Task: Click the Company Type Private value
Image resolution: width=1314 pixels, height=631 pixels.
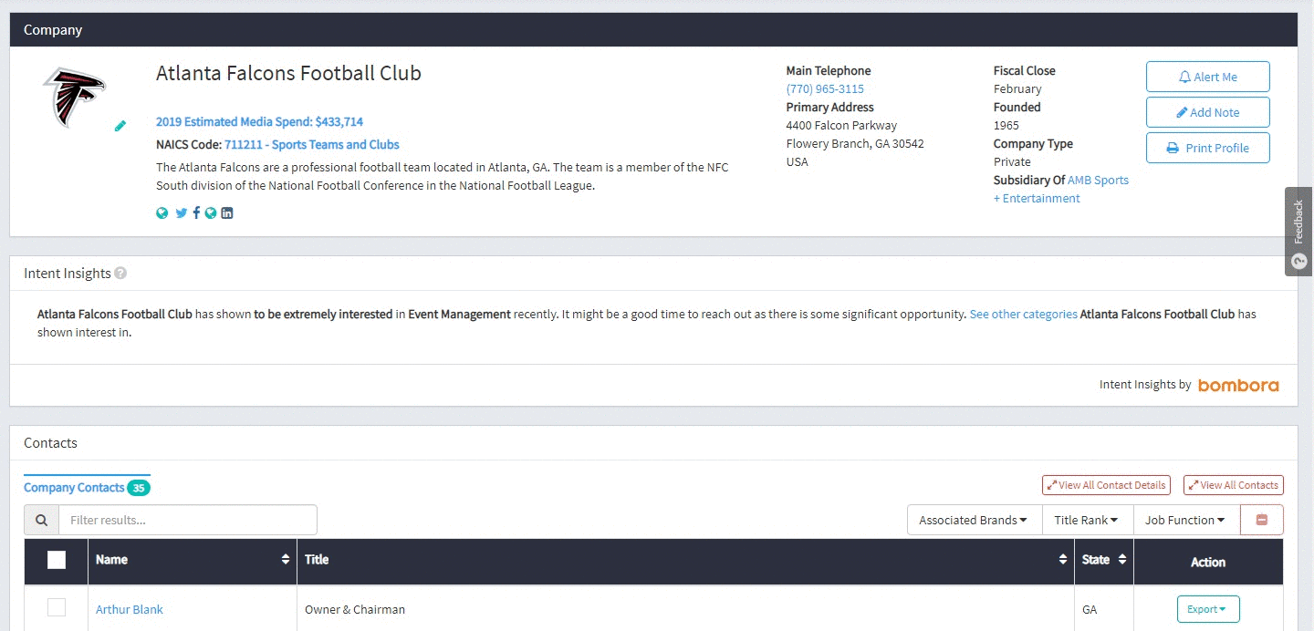Action: pyautogui.click(x=1012, y=161)
